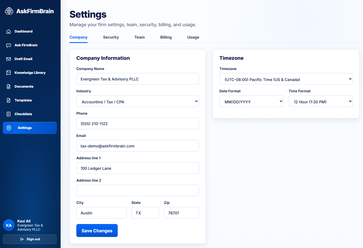Click the Checklists checkmark icon
The width and height of the screenshot is (363, 248).
9,114
